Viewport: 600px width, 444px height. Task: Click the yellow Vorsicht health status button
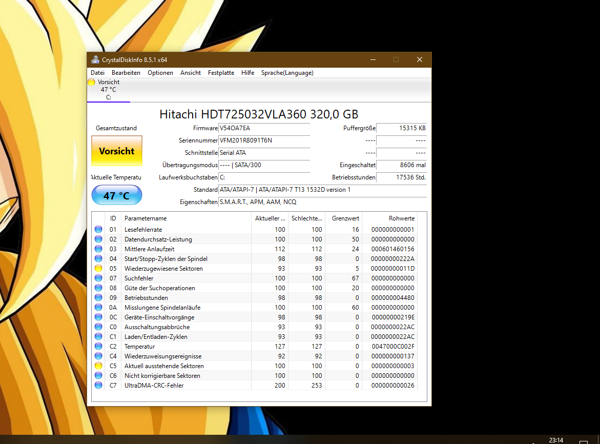(x=116, y=151)
